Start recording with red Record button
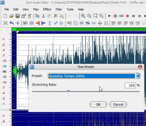146x126 pixels. tap(128, 16)
